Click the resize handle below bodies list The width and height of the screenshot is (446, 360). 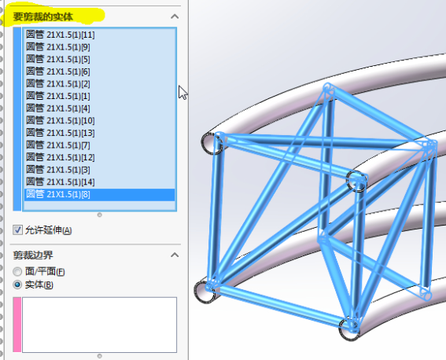100,215
